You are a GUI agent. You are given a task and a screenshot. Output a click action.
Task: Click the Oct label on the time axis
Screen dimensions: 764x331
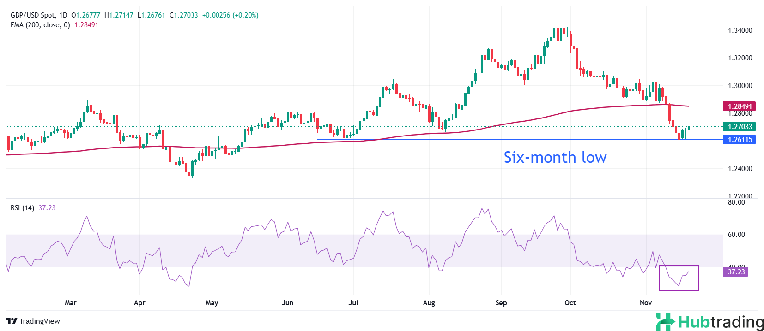pos(570,303)
